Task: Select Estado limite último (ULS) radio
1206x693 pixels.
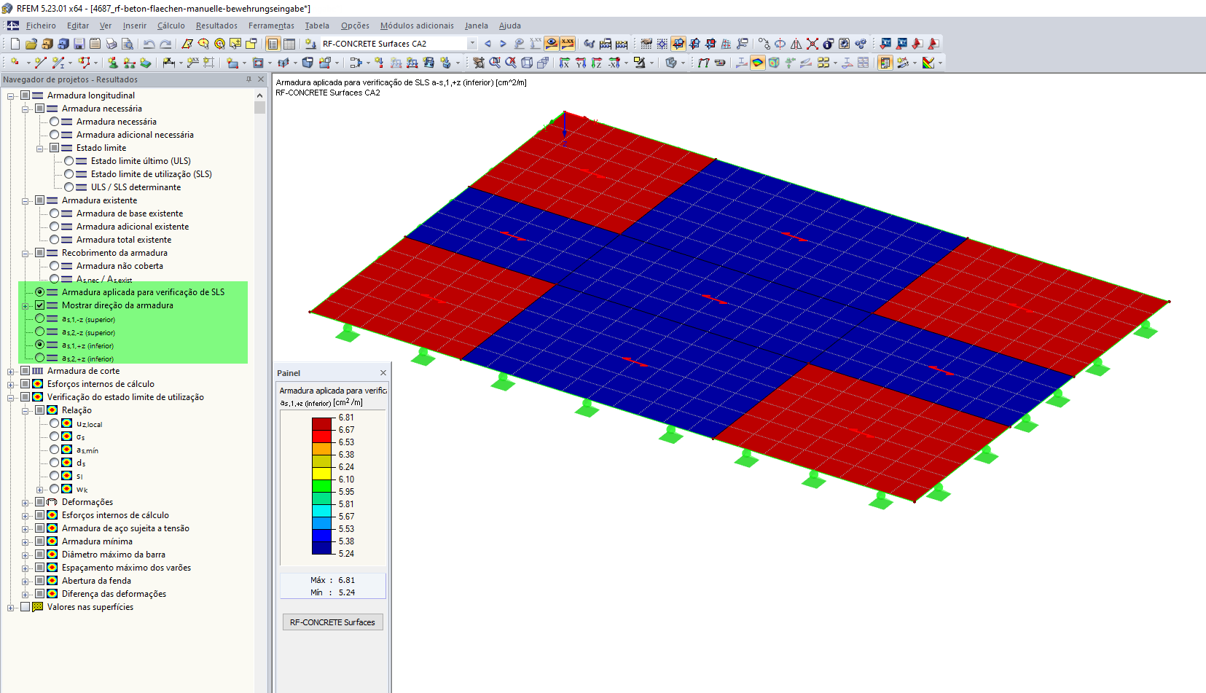Action: tap(69, 161)
